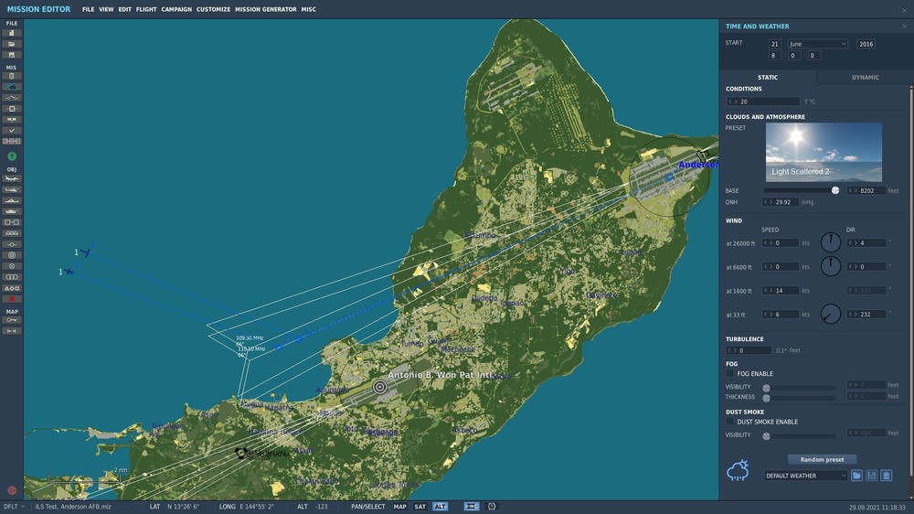Viewport: 914px width, 514px height.
Task: Click the triangle-diamond-square shapes tool icon
Action: pos(12,288)
